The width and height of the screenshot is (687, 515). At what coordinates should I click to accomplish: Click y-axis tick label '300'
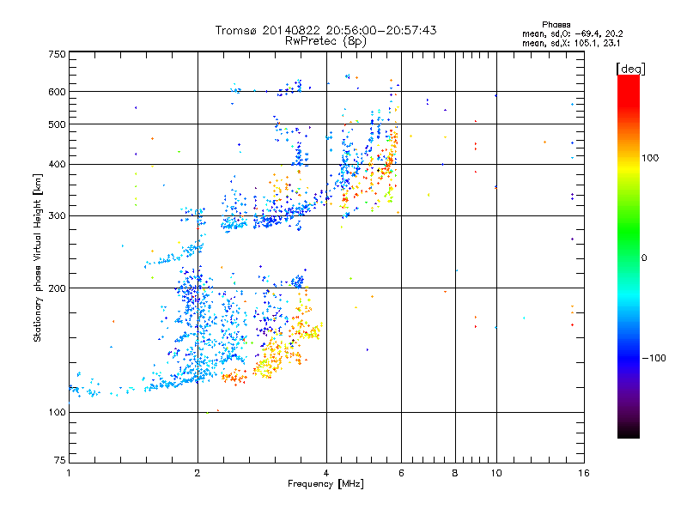coord(58,216)
